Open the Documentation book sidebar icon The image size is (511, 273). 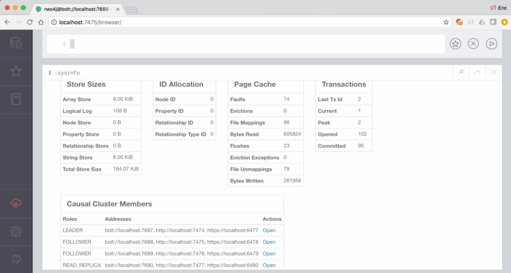[x=16, y=99]
